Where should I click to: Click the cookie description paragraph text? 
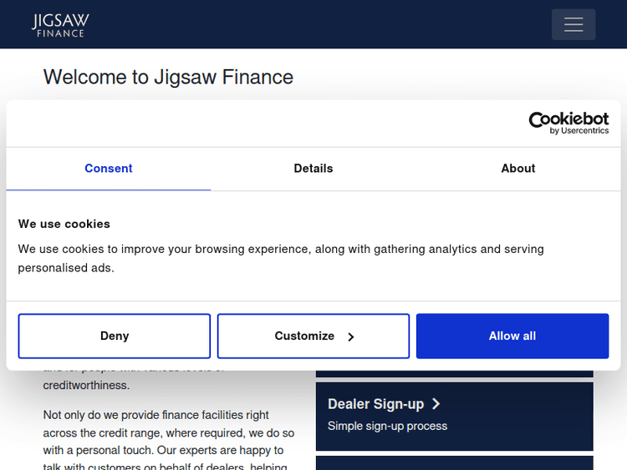tap(281, 258)
